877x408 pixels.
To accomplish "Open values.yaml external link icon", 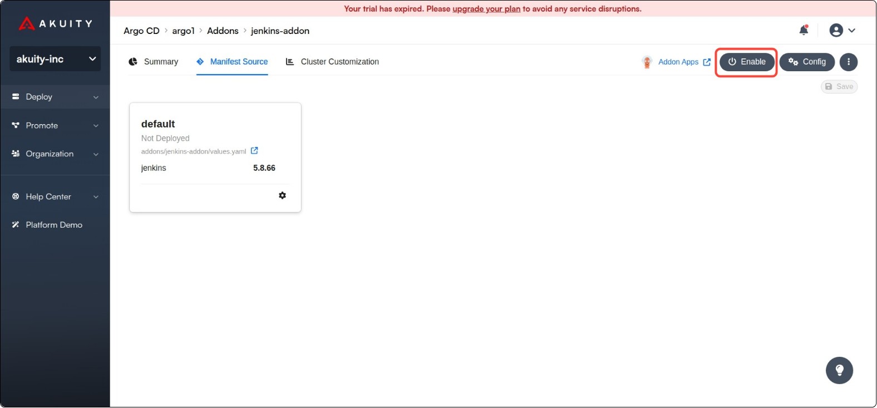I will (x=254, y=151).
